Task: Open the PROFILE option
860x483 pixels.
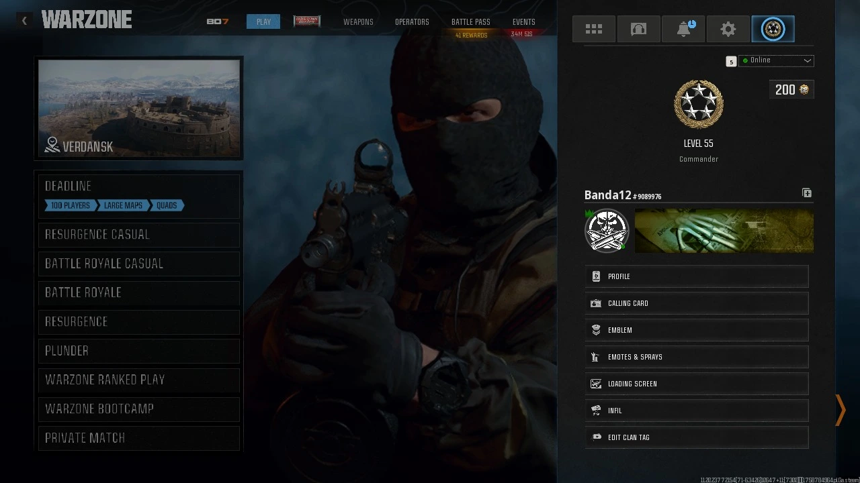Action: coord(697,276)
